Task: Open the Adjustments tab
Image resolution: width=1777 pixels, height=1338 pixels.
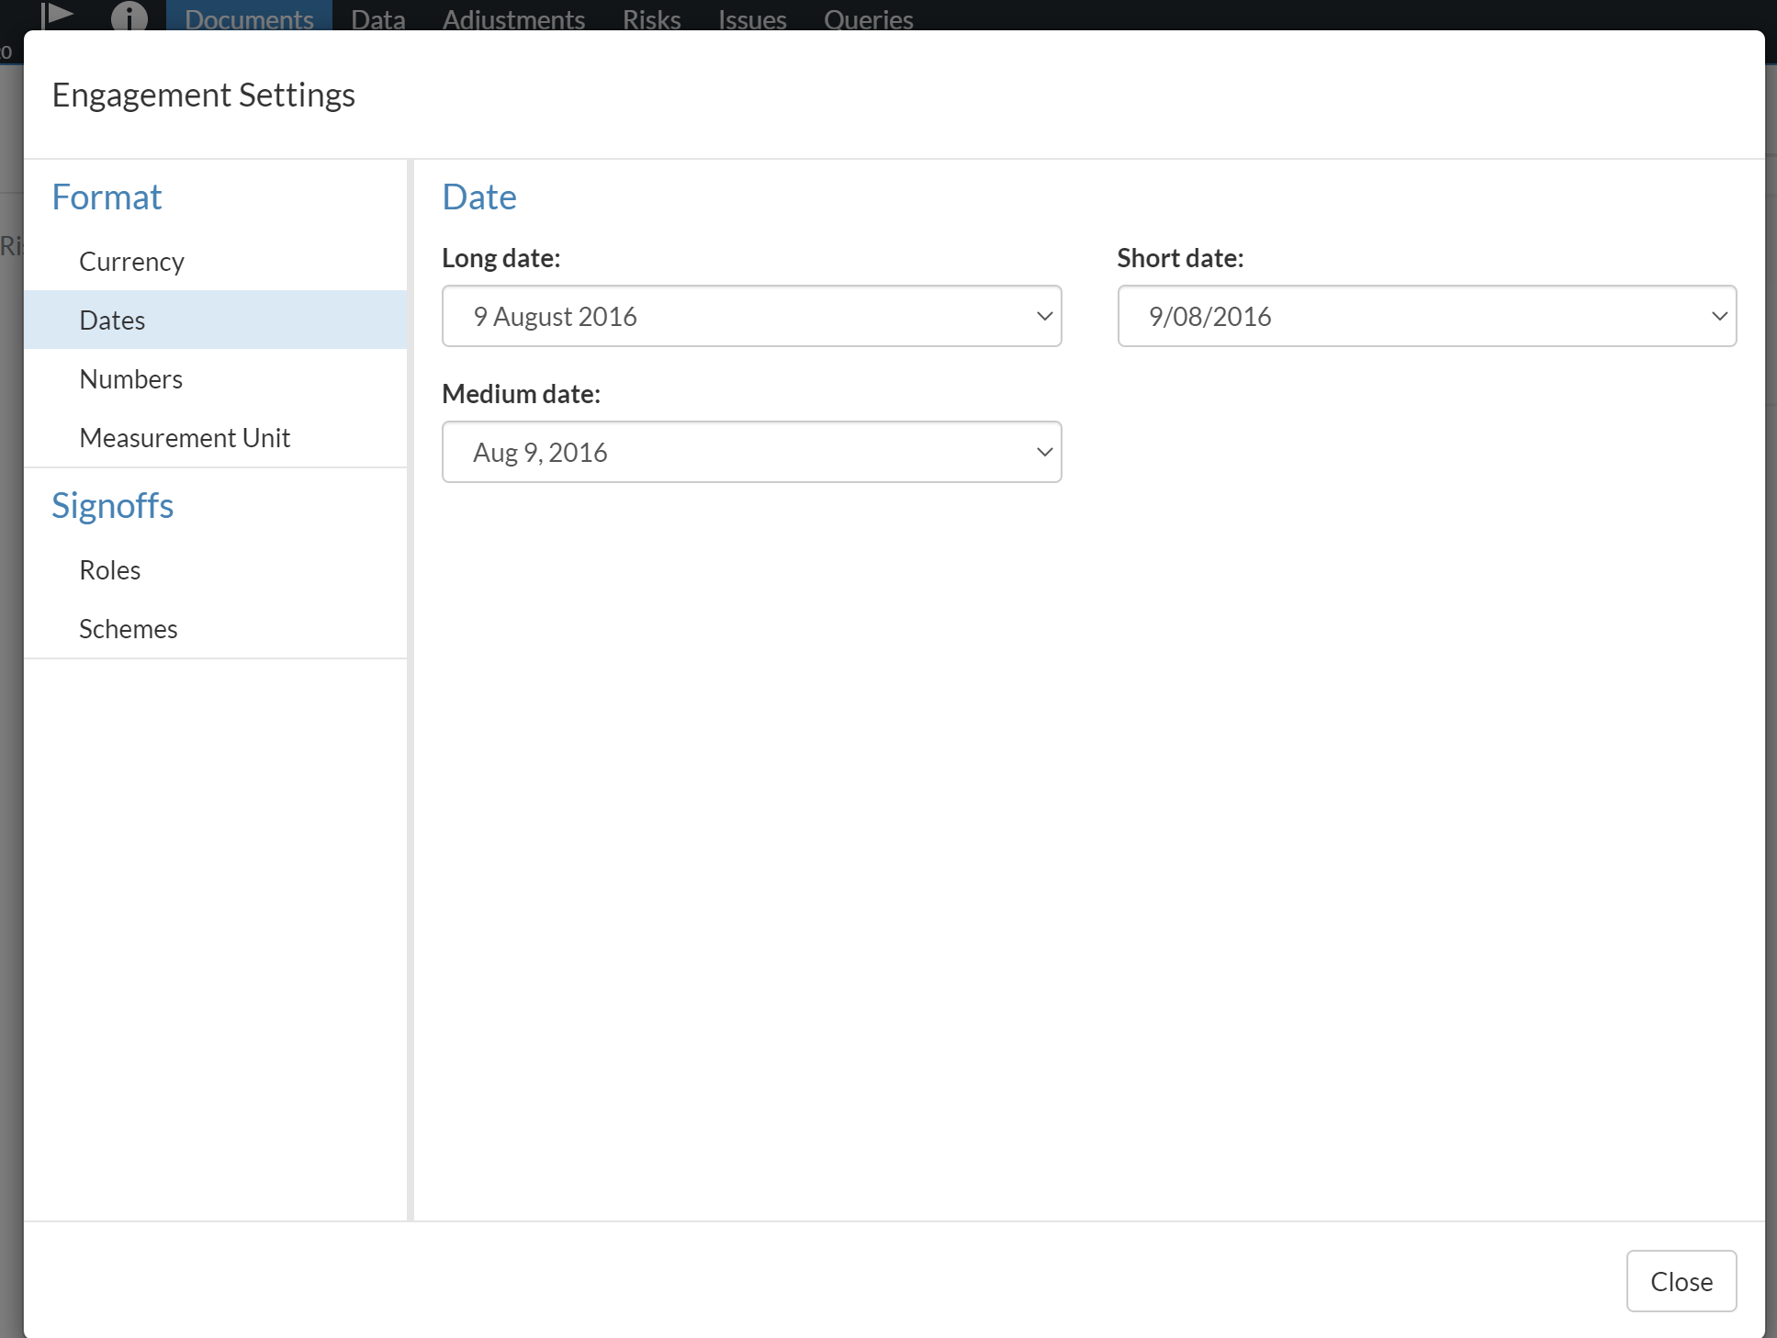Action: (513, 18)
